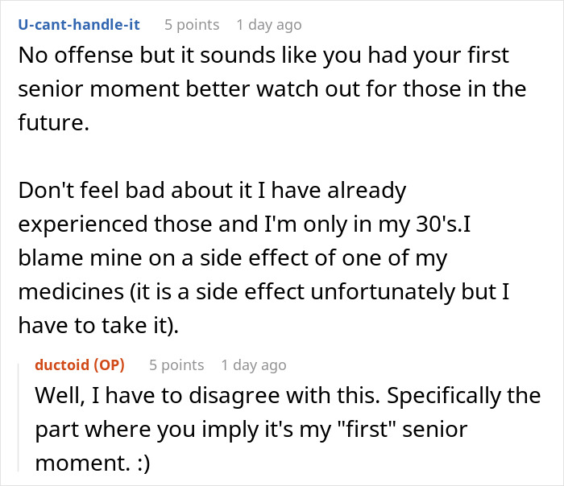Viewport: 564px width, 486px height.
Task: Click the word "Specifically" in the reply
Action: coord(444,396)
